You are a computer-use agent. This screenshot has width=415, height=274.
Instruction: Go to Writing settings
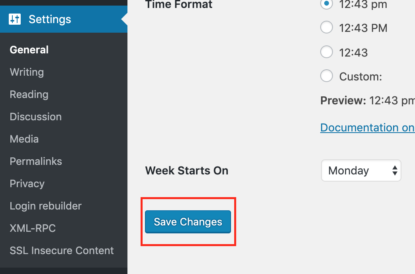[x=27, y=72]
